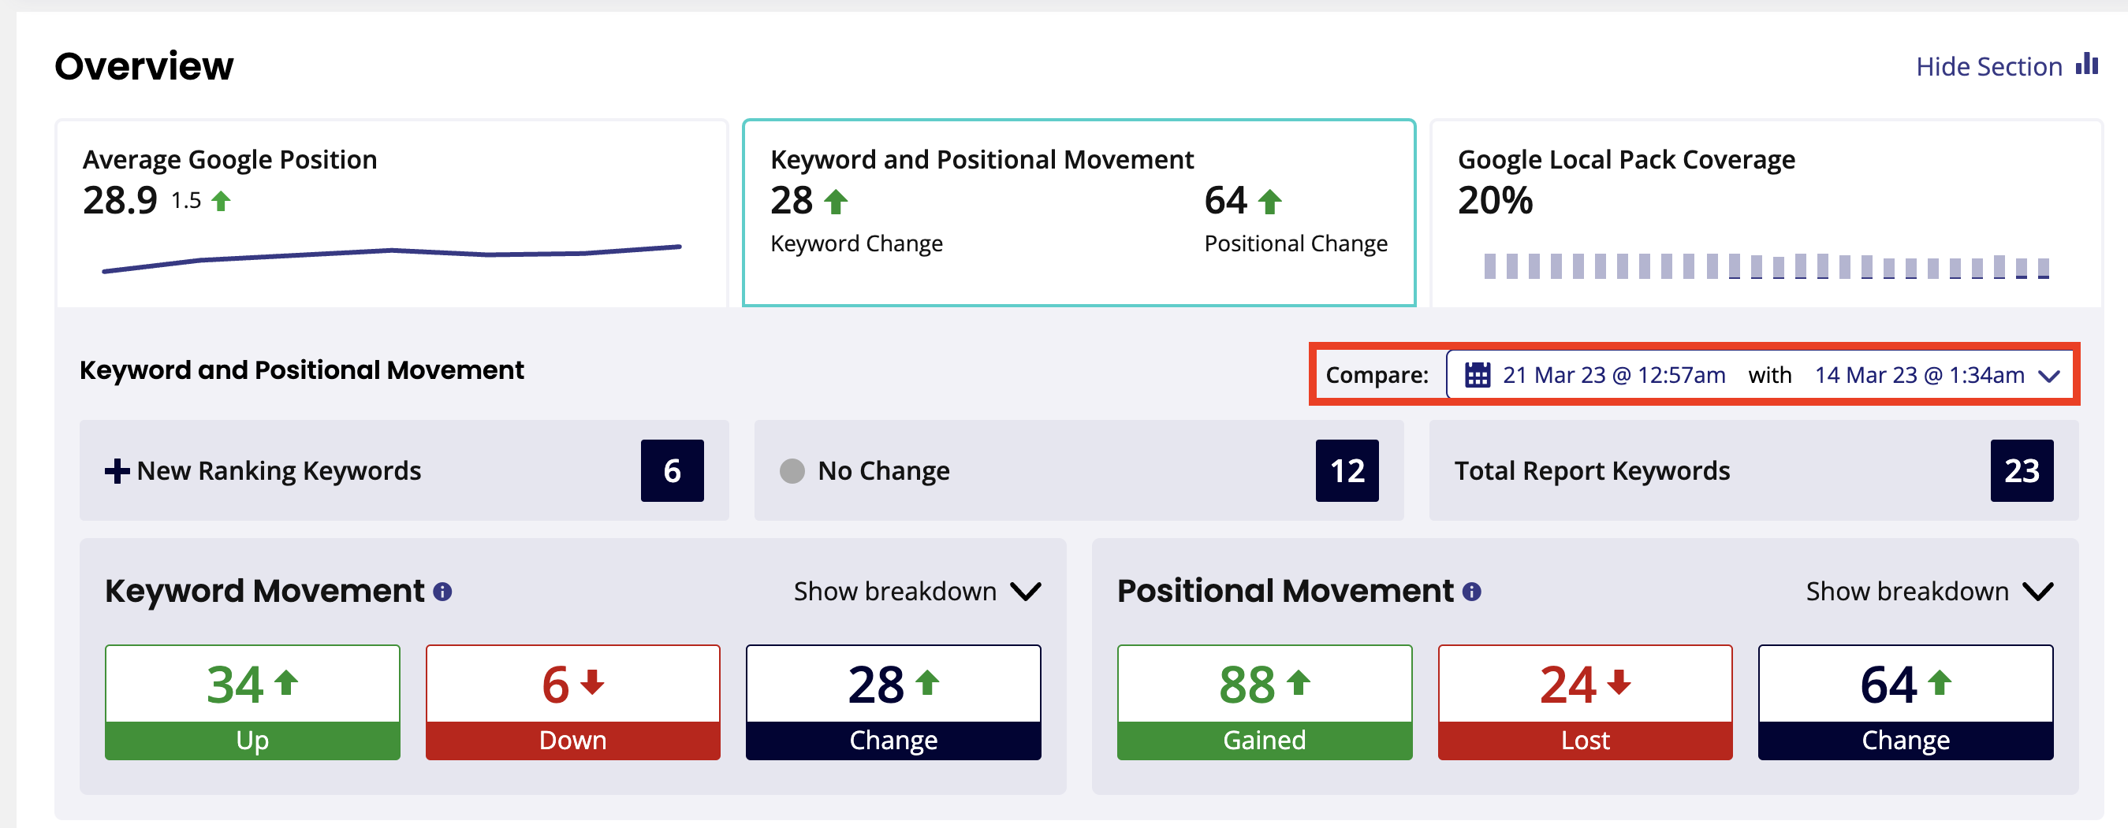The width and height of the screenshot is (2128, 828).
Task: Click the green arrow next to 64 Positional Change
Action: 1269,202
